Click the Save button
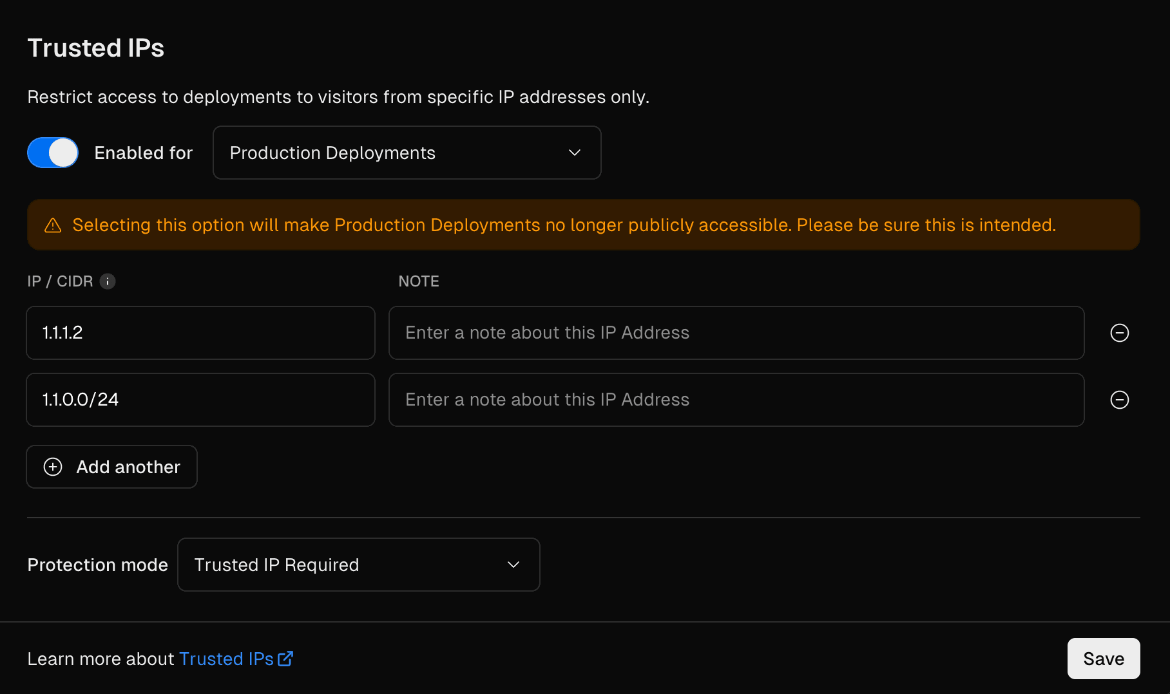Image resolution: width=1170 pixels, height=694 pixels. coord(1103,658)
